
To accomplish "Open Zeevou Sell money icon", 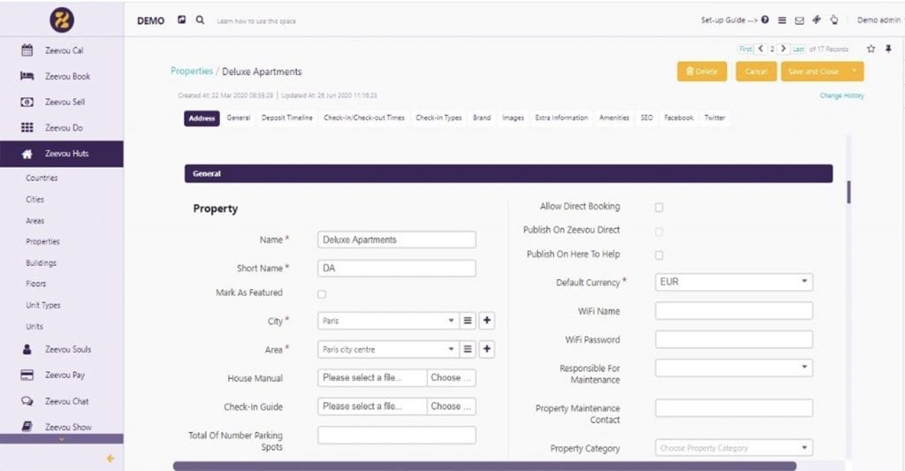I will (27, 102).
